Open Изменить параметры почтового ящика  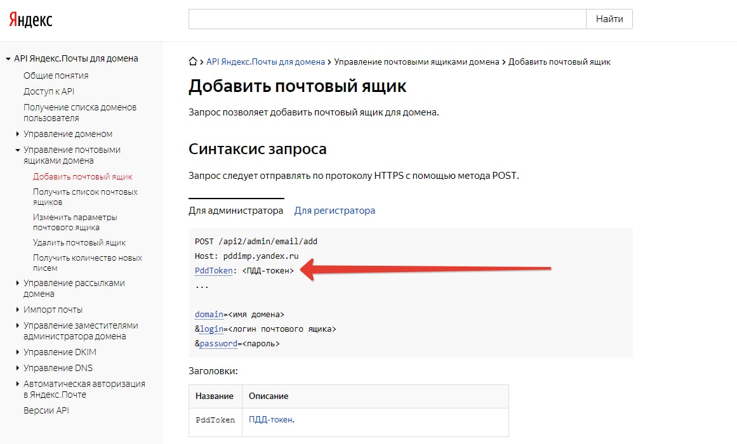point(75,222)
